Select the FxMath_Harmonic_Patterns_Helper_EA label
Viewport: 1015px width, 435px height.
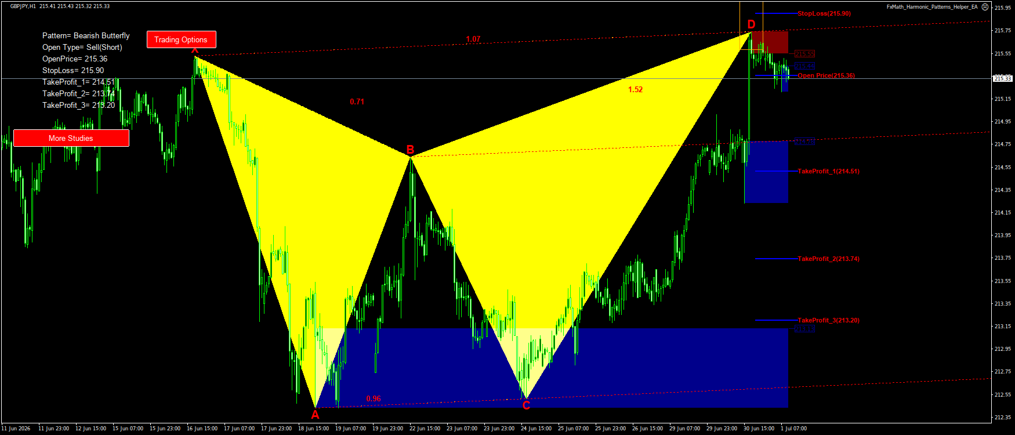tap(931, 7)
